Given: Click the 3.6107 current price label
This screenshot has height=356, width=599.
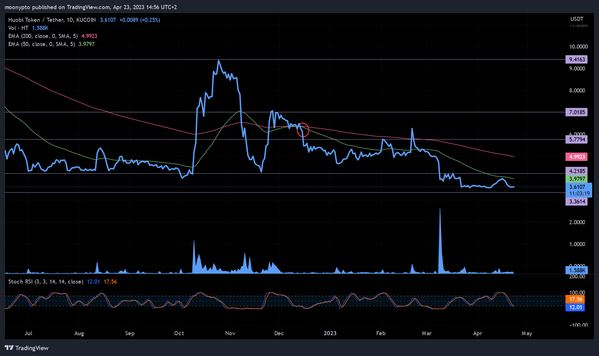Looking at the screenshot, I should click(579, 187).
